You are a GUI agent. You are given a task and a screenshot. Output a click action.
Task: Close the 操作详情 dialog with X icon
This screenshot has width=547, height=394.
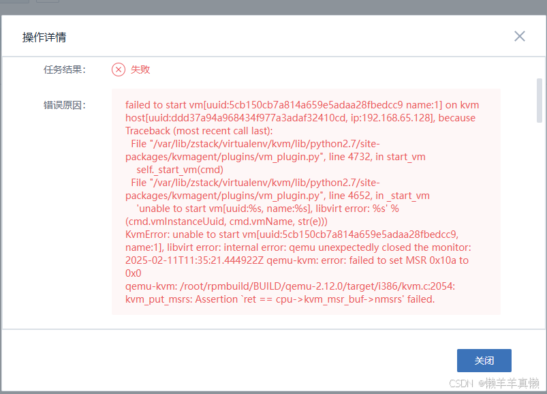click(x=520, y=36)
